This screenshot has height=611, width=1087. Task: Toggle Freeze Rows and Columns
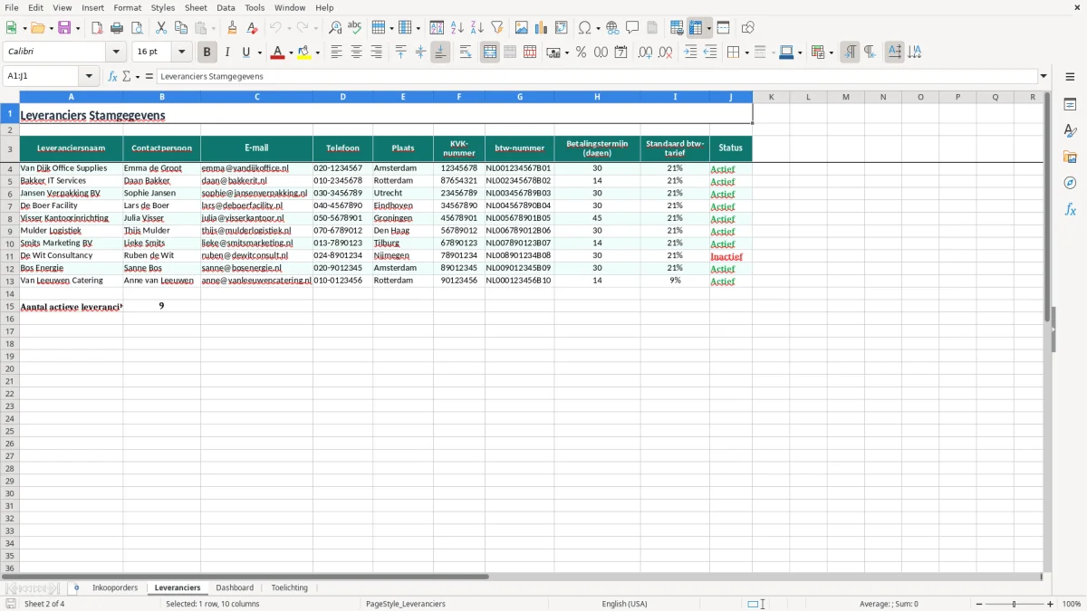(x=696, y=28)
